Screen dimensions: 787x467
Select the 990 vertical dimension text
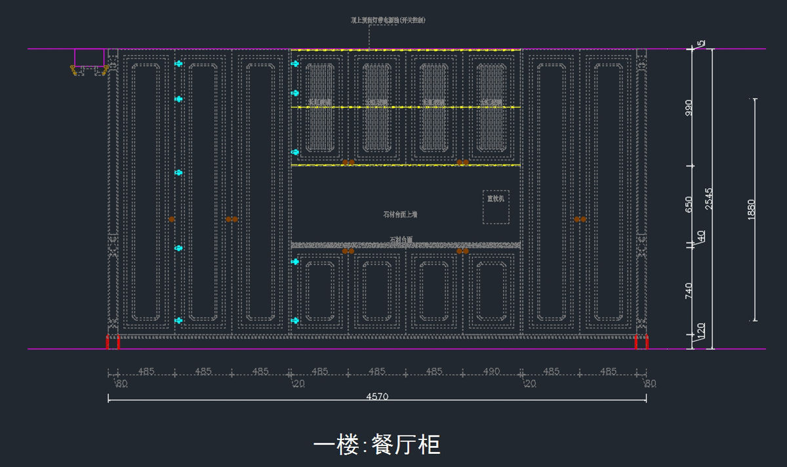[x=689, y=108]
